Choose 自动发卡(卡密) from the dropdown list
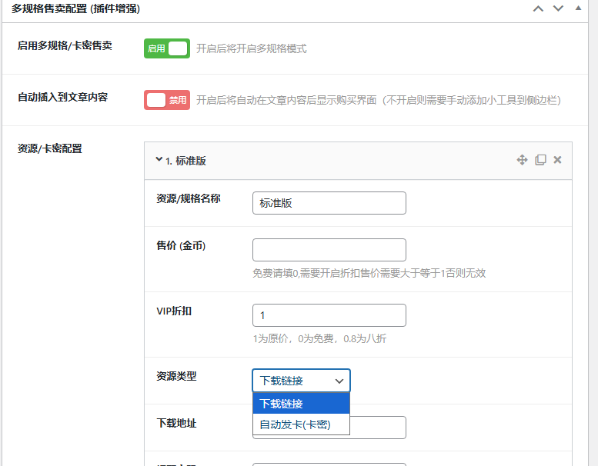 click(x=301, y=424)
